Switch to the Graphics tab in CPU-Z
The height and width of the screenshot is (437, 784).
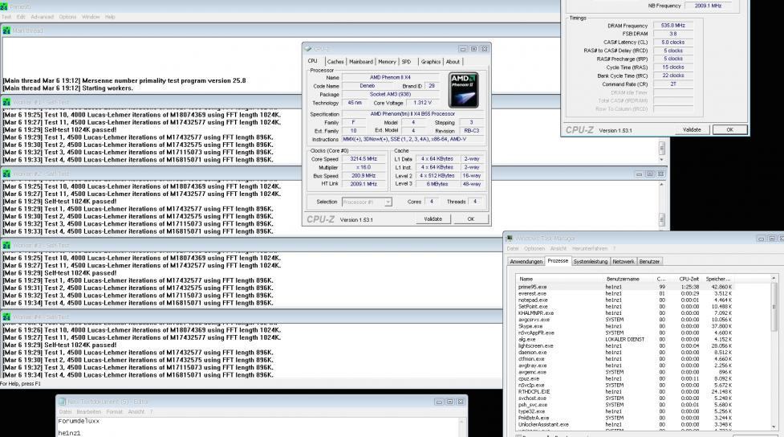(430, 62)
